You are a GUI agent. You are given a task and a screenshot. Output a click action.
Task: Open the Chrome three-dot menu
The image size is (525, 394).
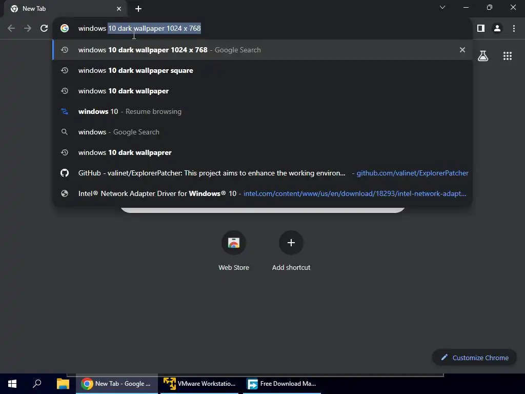[514, 29]
